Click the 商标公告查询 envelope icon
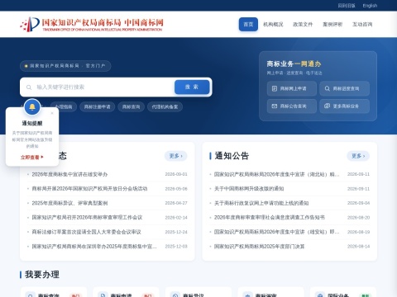The height and width of the screenshot is (297, 397). (275, 106)
